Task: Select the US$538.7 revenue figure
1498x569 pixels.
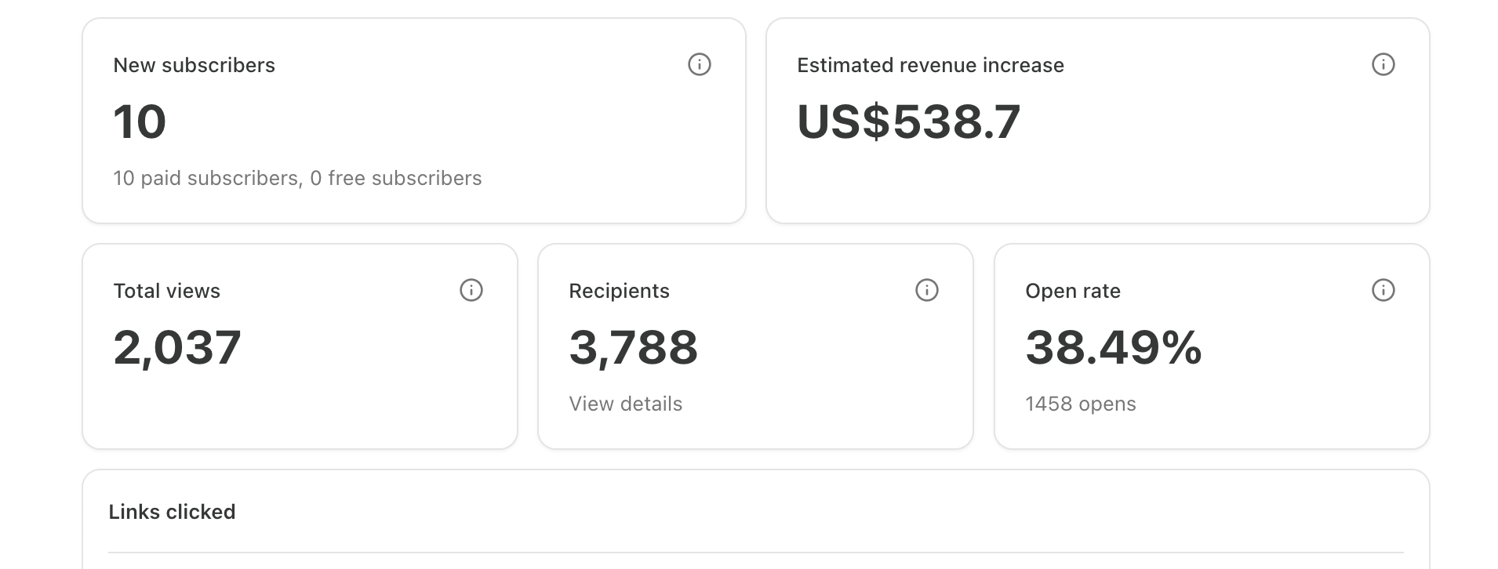Action: click(908, 121)
